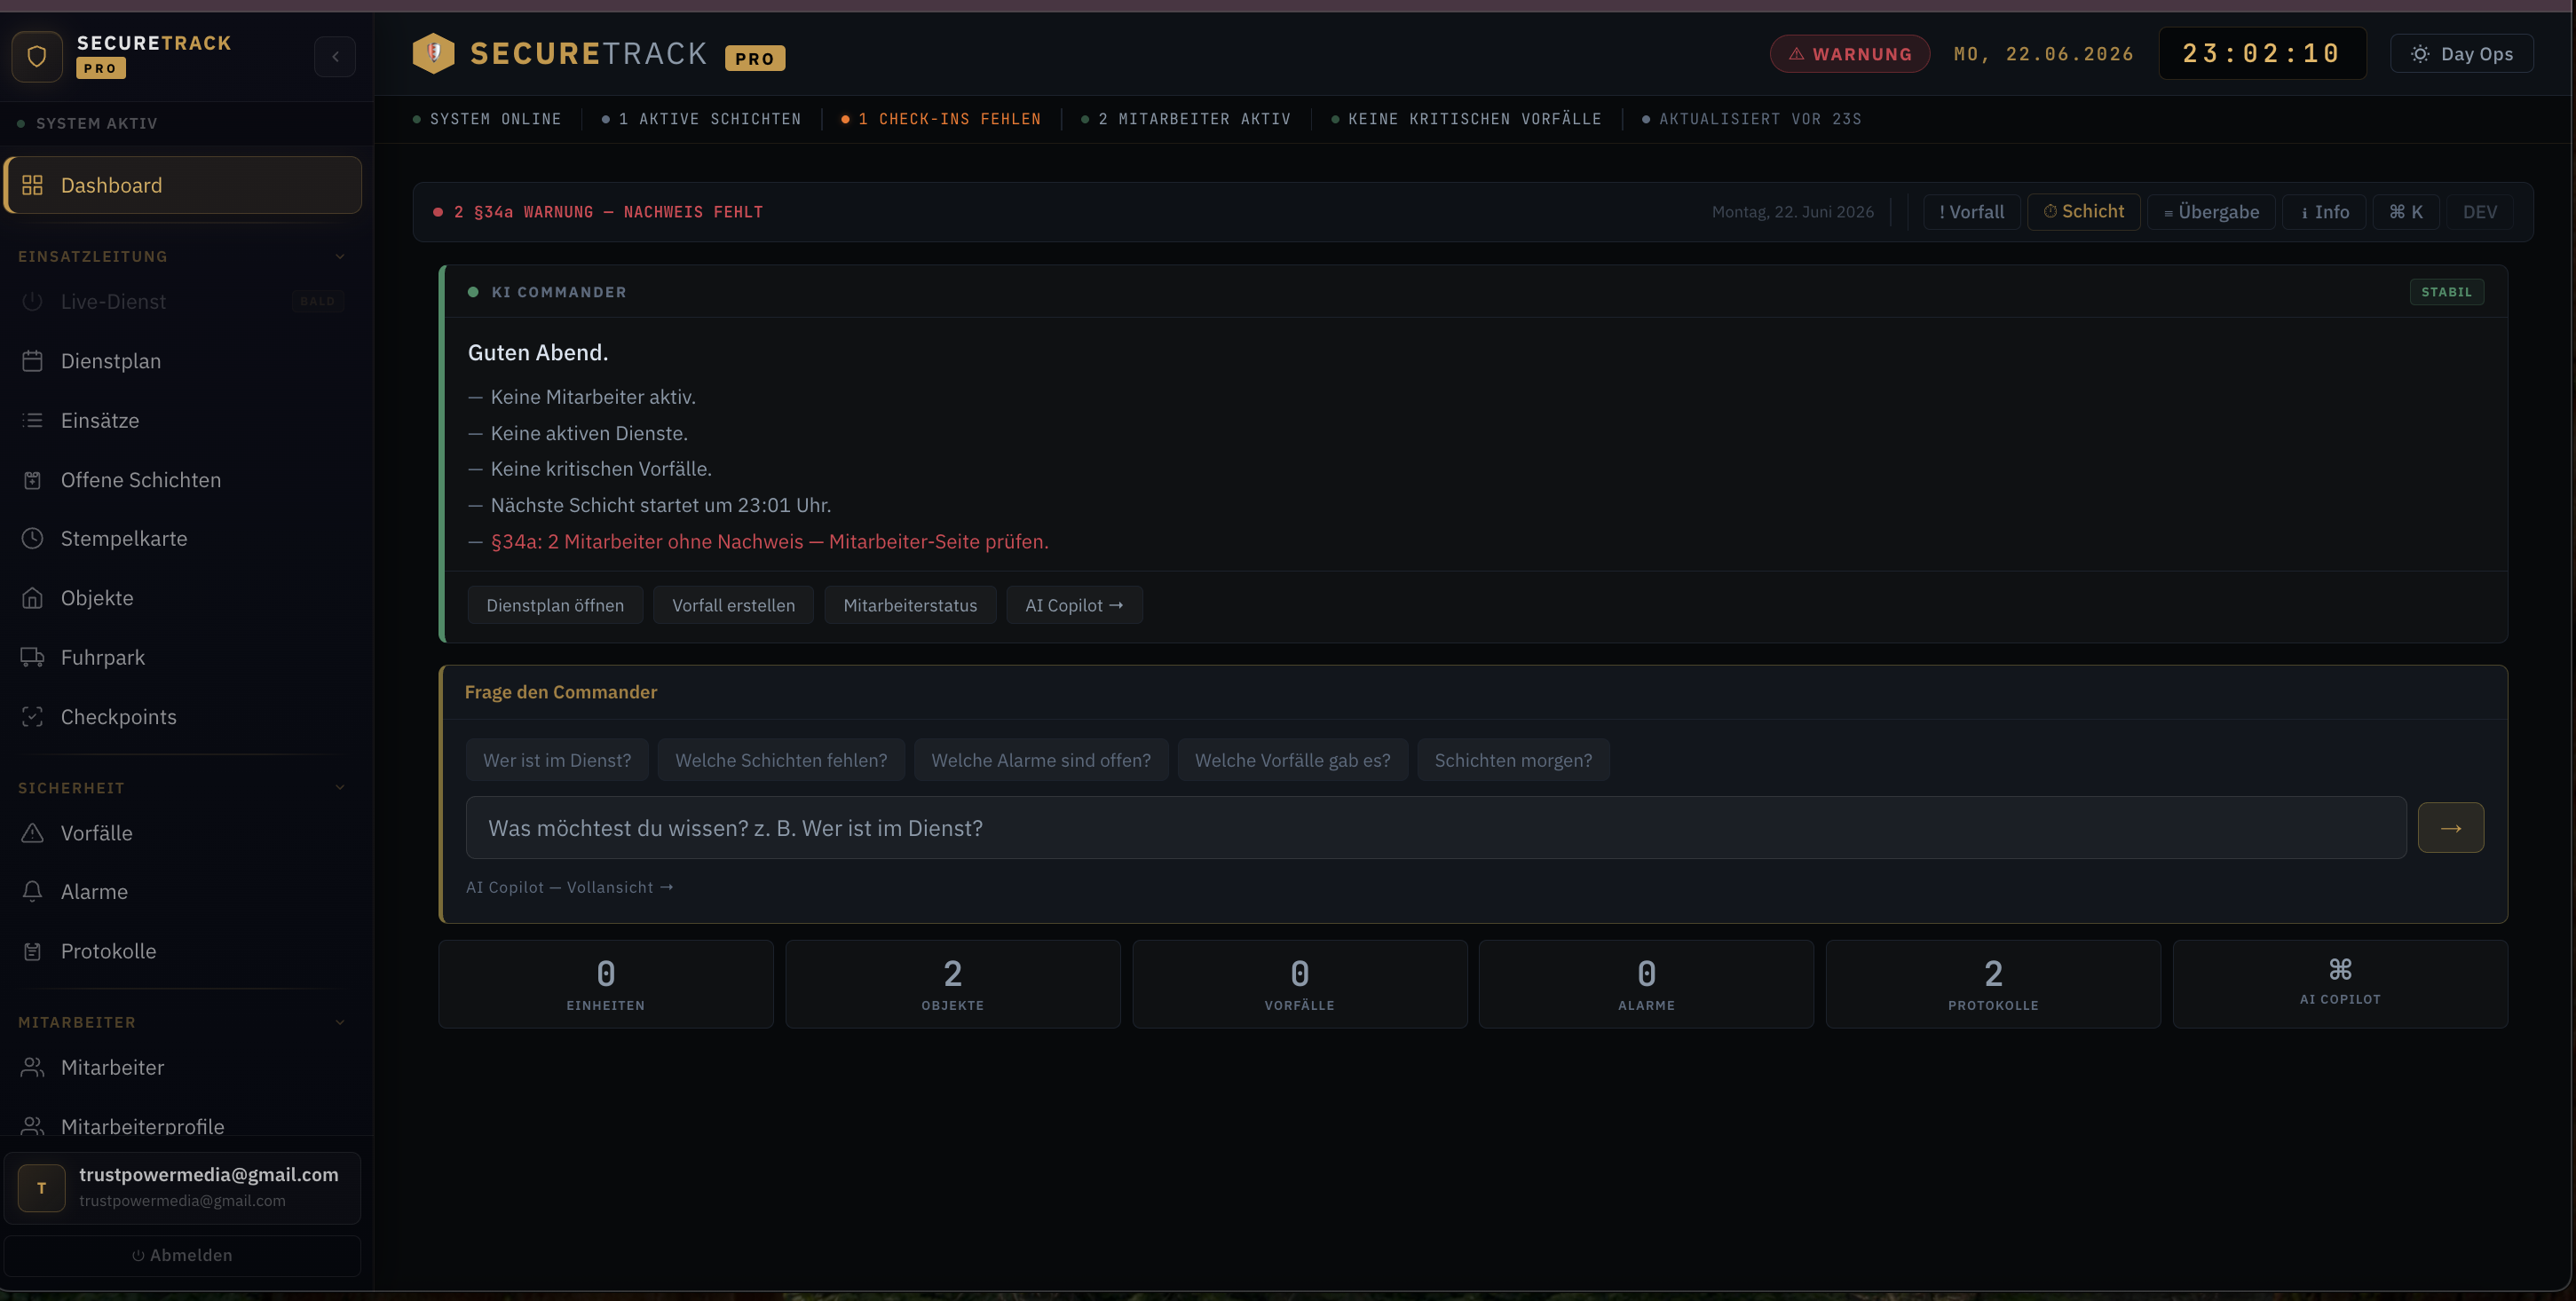Toggle the Day Ops mode
This screenshot has width=2576, height=1301.
[2461, 54]
